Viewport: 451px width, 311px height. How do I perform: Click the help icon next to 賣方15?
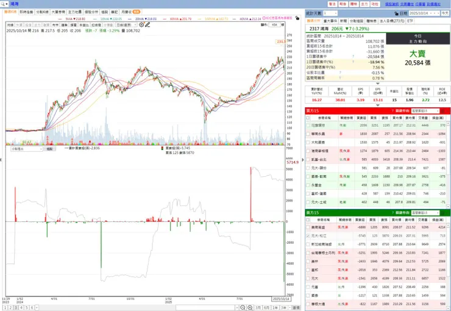(x=392, y=213)
